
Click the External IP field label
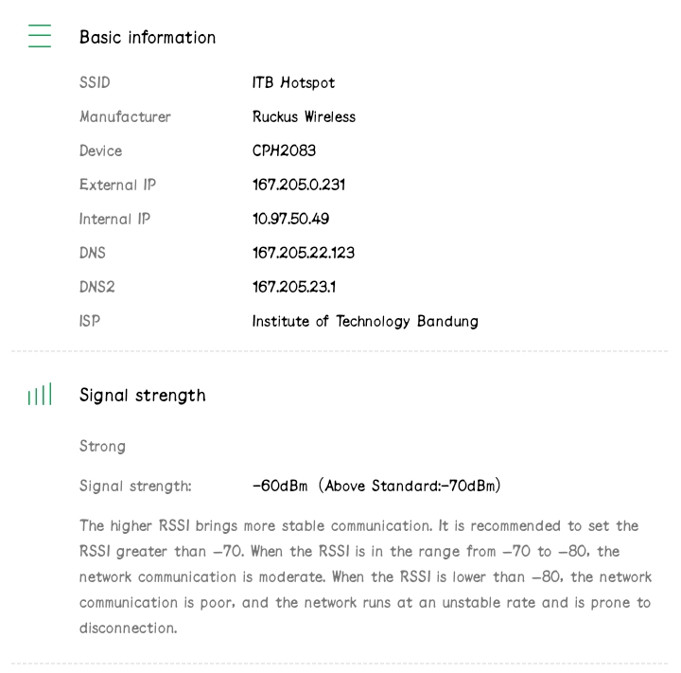click(x=117, y=186)
